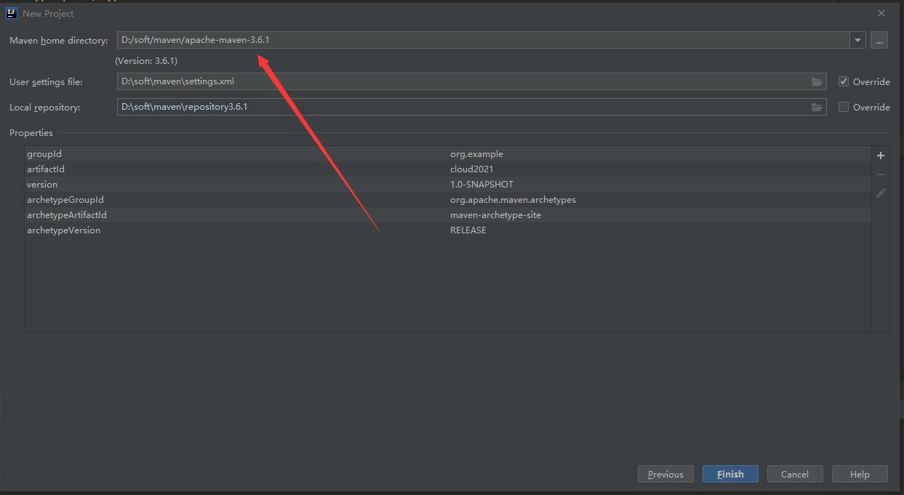Click the Previous button
Screen dimensions: 904x495
[665, 474]
